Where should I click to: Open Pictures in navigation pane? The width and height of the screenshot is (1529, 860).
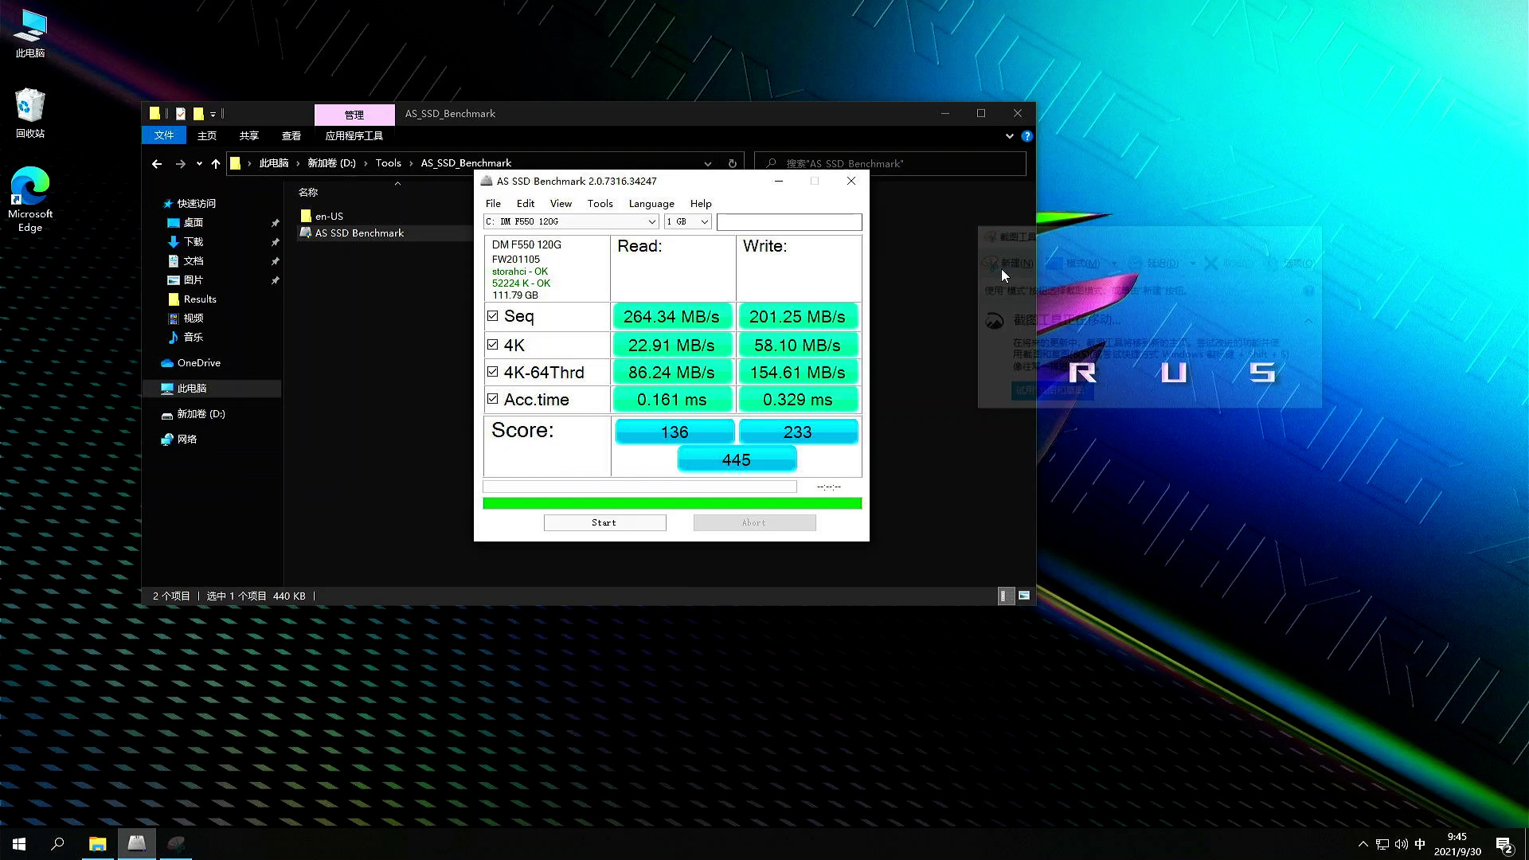click(193, 280)
